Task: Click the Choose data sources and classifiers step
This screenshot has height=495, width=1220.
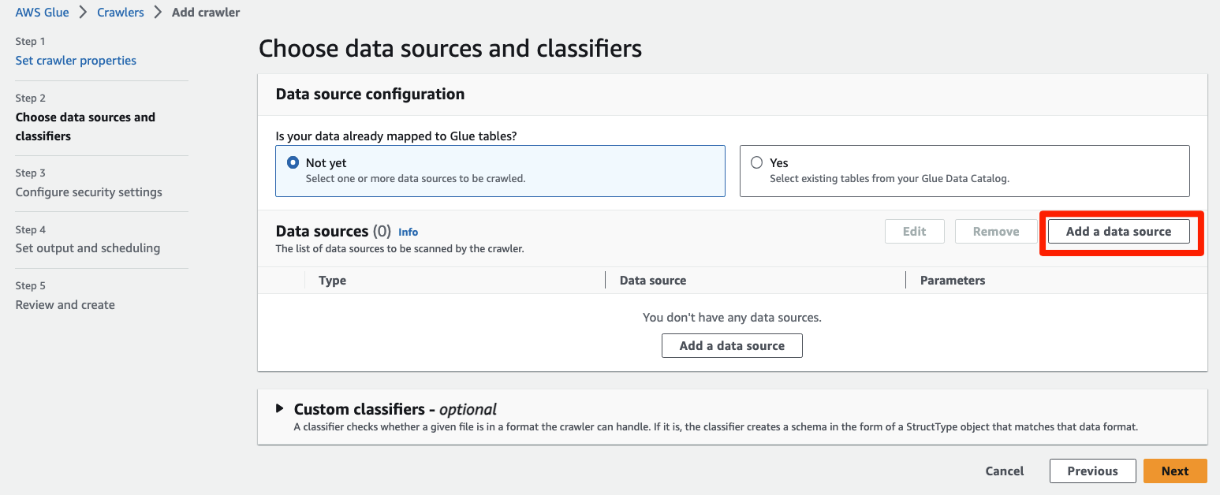Action: pyautogui.click(x=85, y=126)
